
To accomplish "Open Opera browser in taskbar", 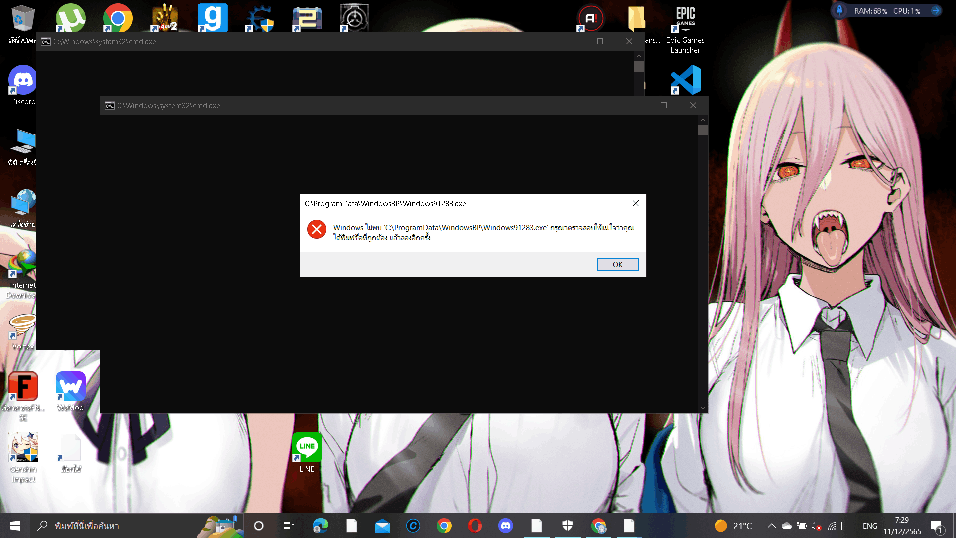I will (475, 526).
